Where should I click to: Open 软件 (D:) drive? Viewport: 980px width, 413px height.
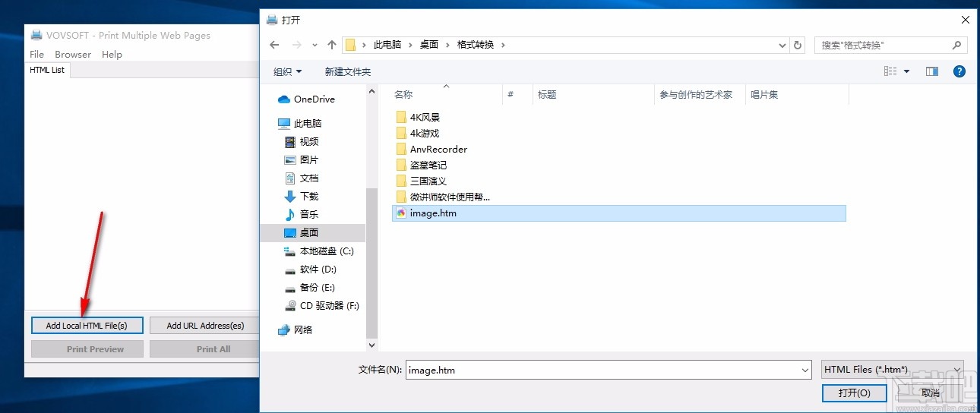[318, 270]
